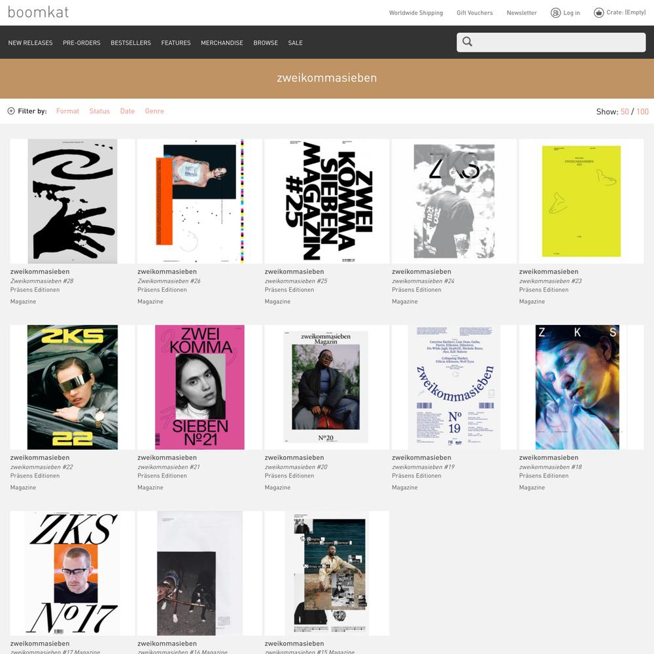Open zweikommasieben #15 Magazine cover
The image size is (654, 654).
[x=327, y=573]
